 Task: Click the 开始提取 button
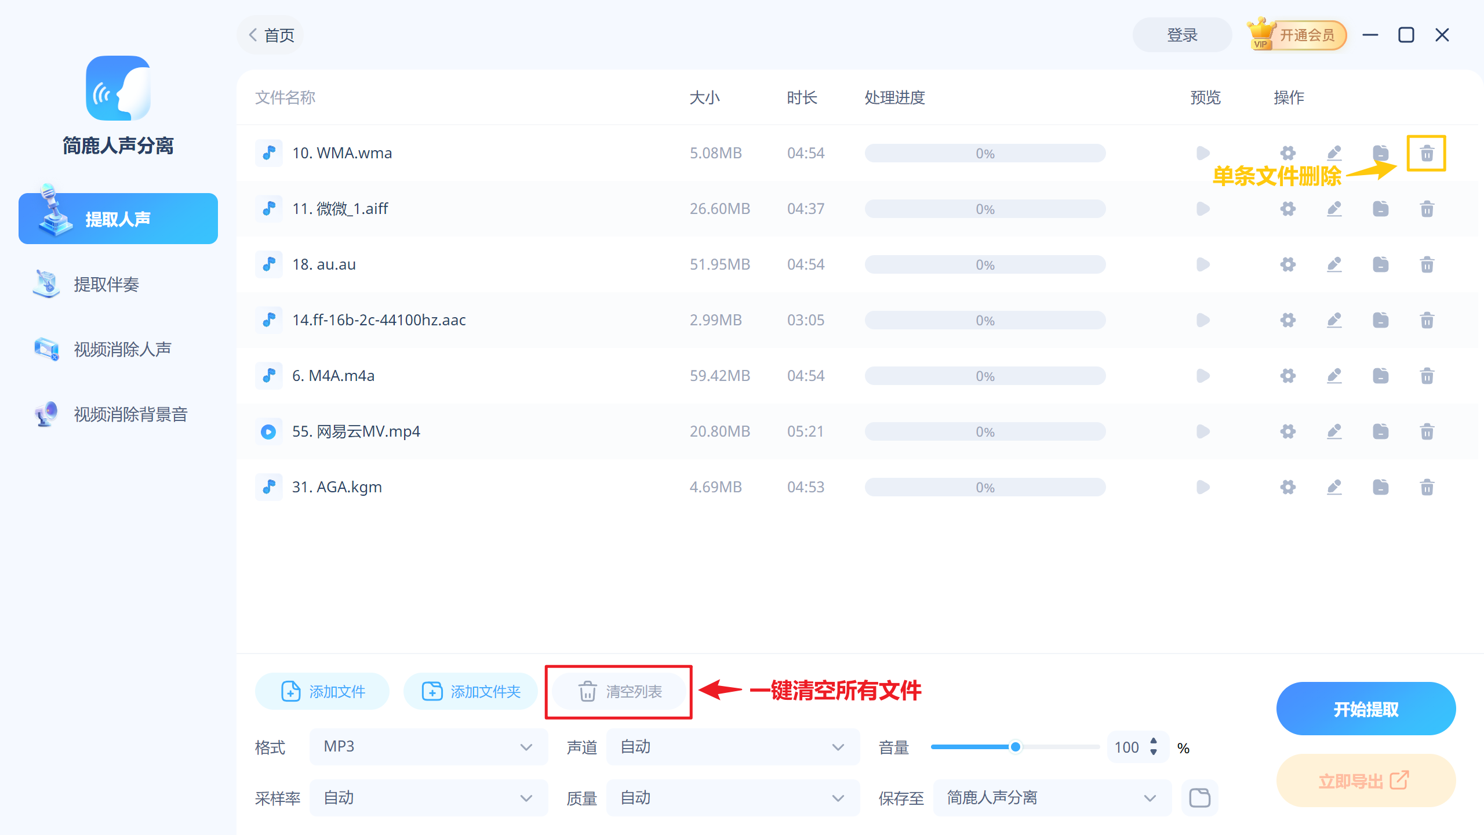1365,709
